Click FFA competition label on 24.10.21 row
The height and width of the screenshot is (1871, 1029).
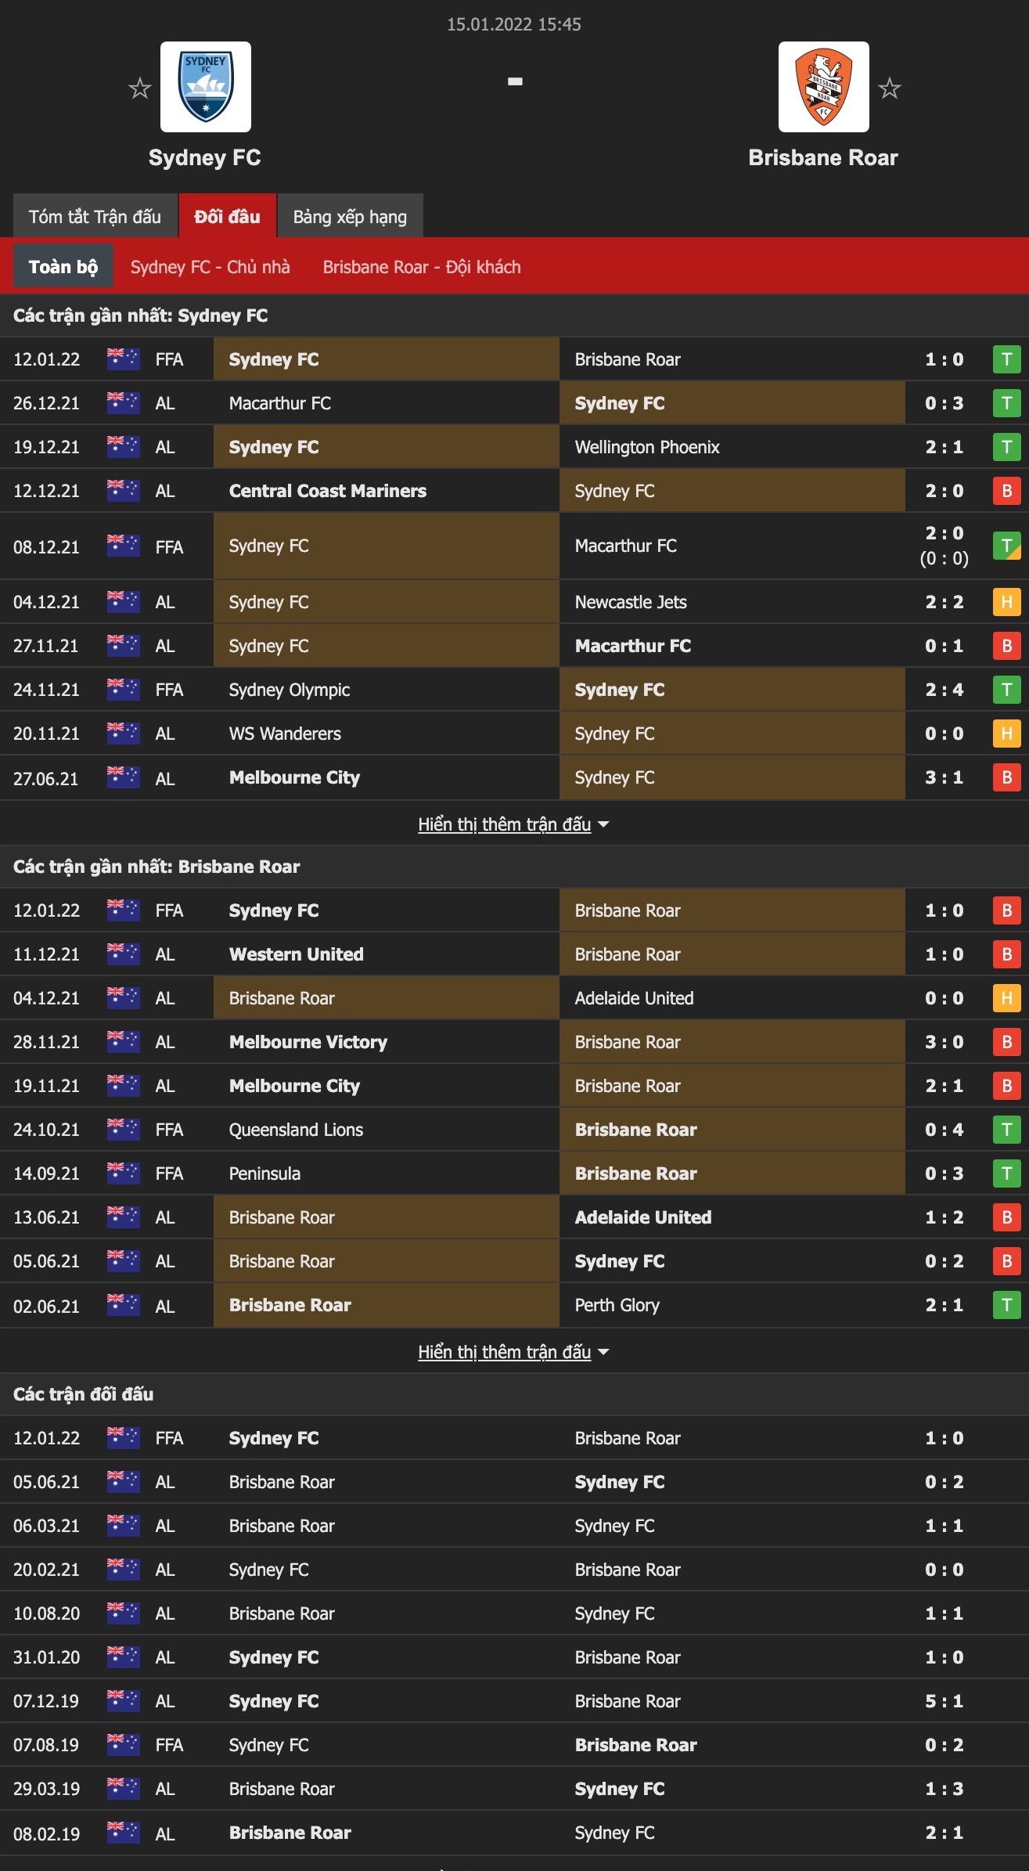coord(169,1130)
